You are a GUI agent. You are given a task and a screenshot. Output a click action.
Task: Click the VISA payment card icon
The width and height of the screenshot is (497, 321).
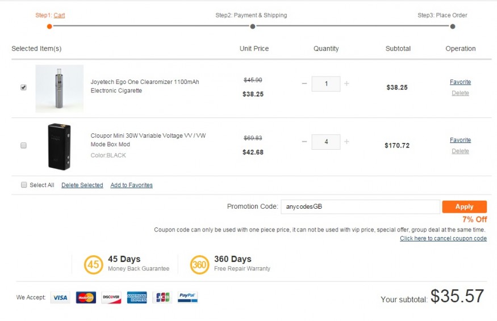pos(60,298)
